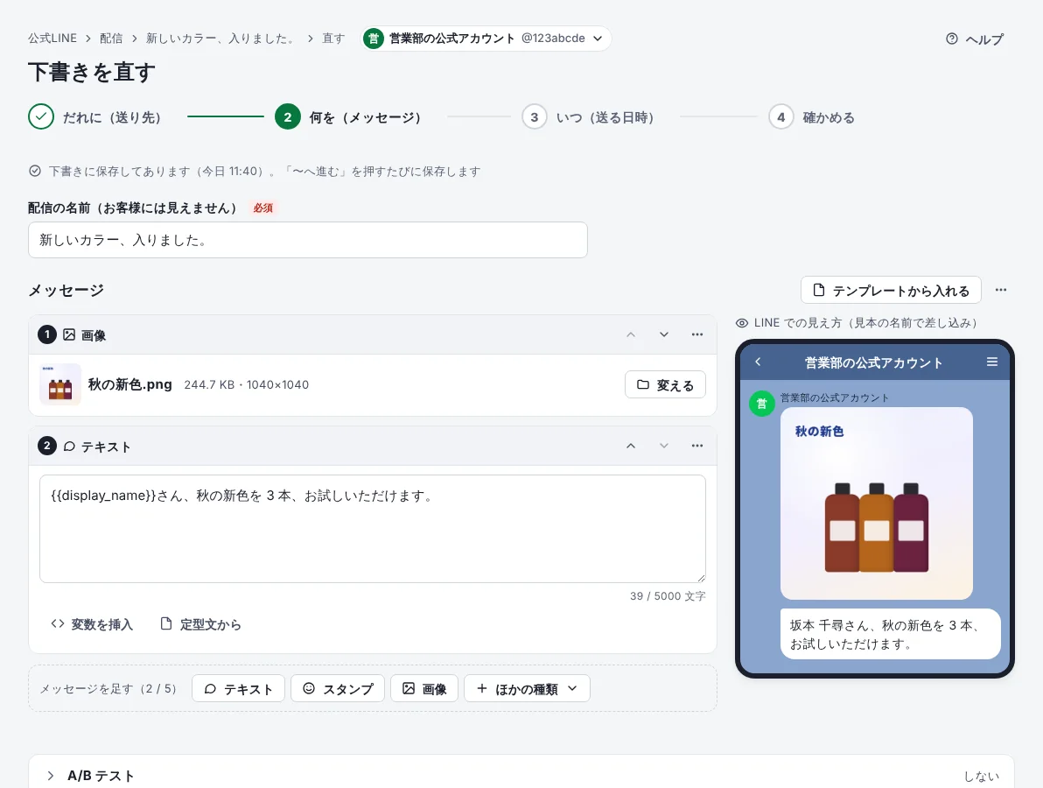Add a スタンプ message
The width and height of the screenshot is (1043, 788).
[x=338, y=689]
